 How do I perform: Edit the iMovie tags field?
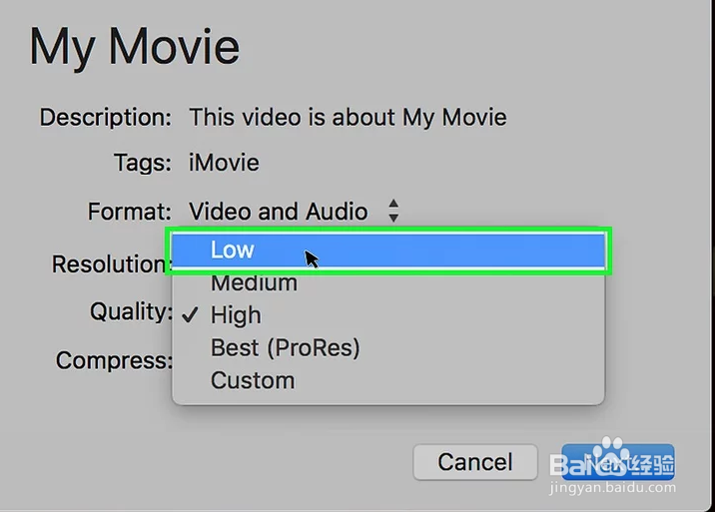(x=224, y=163)
